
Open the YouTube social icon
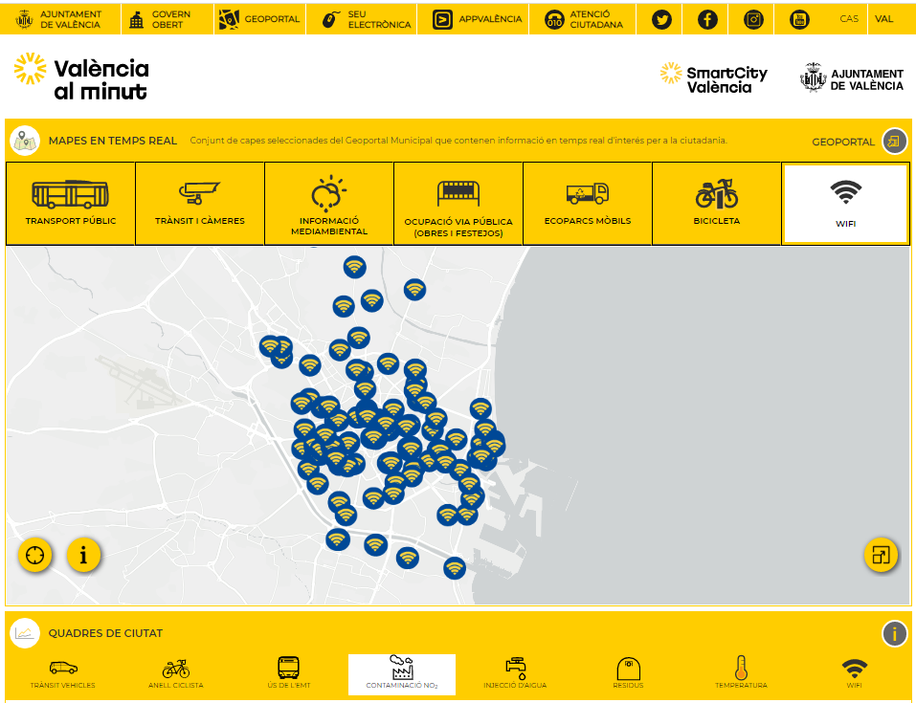(x=800, y=19)
